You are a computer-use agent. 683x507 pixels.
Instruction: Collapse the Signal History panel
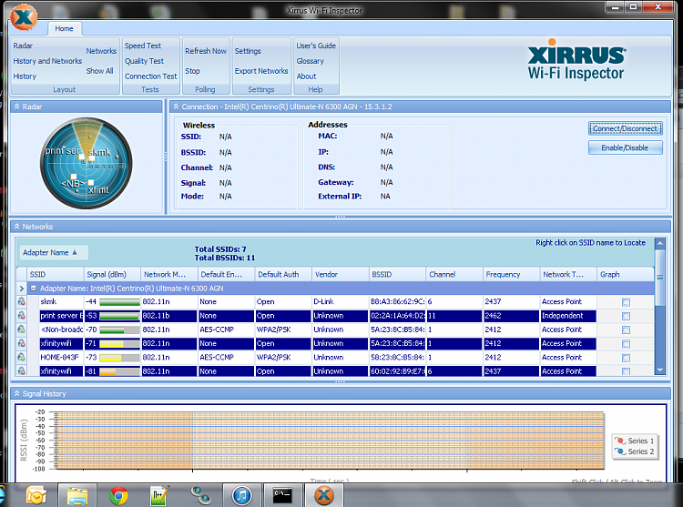click(16, 394)
